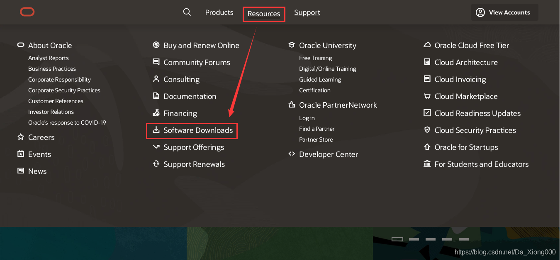Click the Oracle for Startups up-arrow icon
Screen dimensions: 560x260
pyautogui.click(x=427, y=147)
